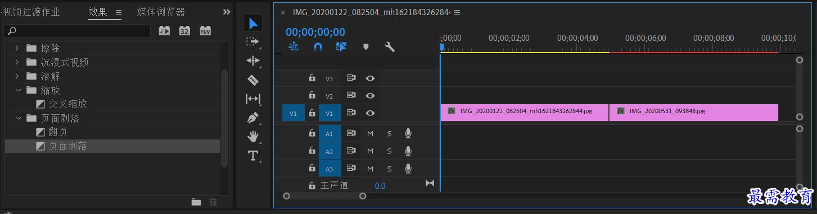Click playhead timecode 00;00;00;00
Image resolution: width=817 pixels, height=214 pixels.
pos(315,32)
